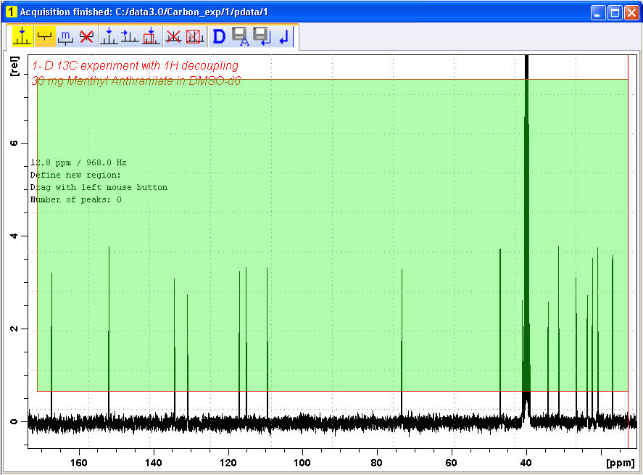643x475 pixels.
Task: Click the isolated peak near 73 ppm
Action: point(402,343)
